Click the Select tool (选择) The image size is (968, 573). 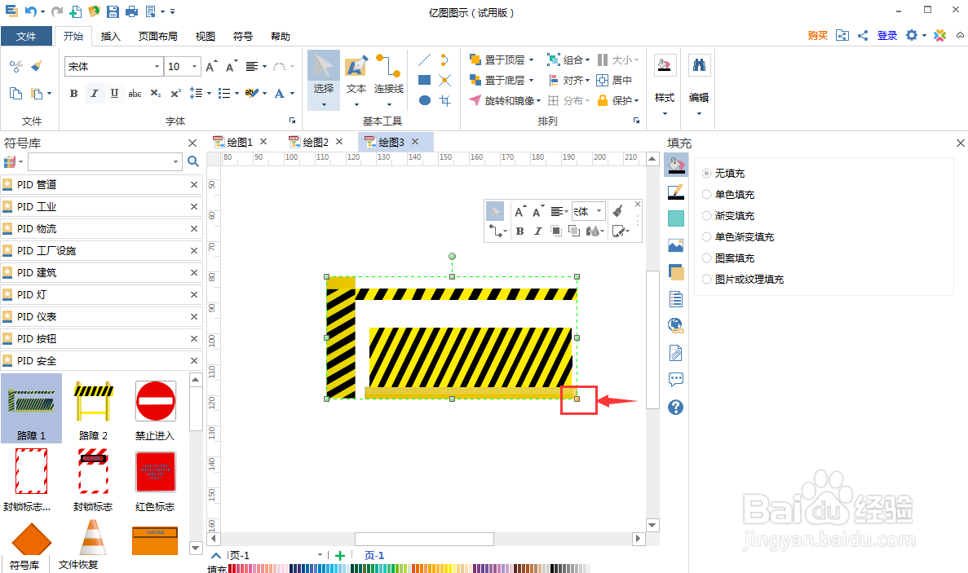[x=324, y=81]
